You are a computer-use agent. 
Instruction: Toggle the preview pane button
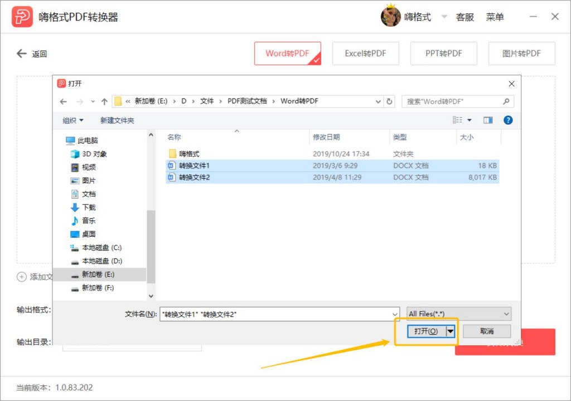click(488, 119)
